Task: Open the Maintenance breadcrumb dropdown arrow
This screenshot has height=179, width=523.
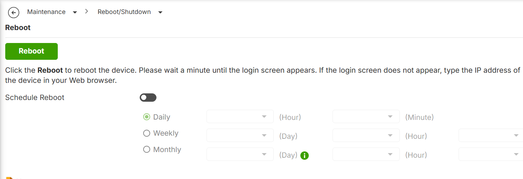Action: point(75,12)
